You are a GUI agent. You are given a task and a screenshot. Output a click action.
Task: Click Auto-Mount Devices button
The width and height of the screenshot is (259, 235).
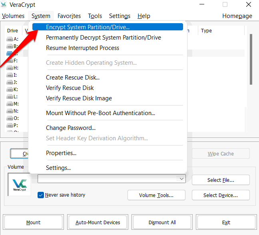coord(98,222)
